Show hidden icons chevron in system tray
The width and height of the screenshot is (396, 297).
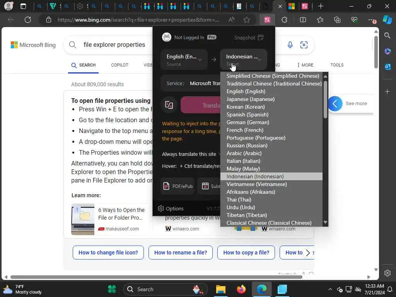pos(330,289)
